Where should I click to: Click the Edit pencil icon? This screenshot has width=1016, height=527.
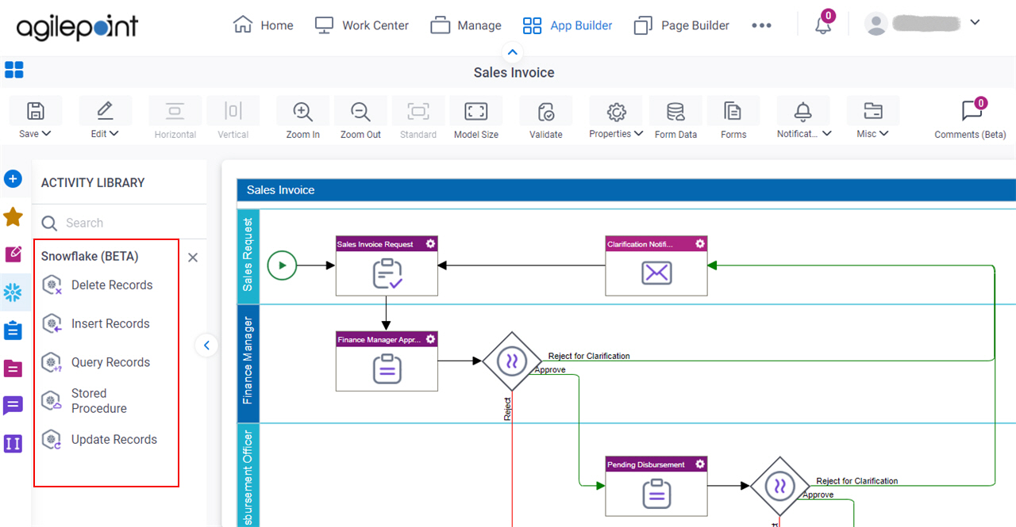105,111
